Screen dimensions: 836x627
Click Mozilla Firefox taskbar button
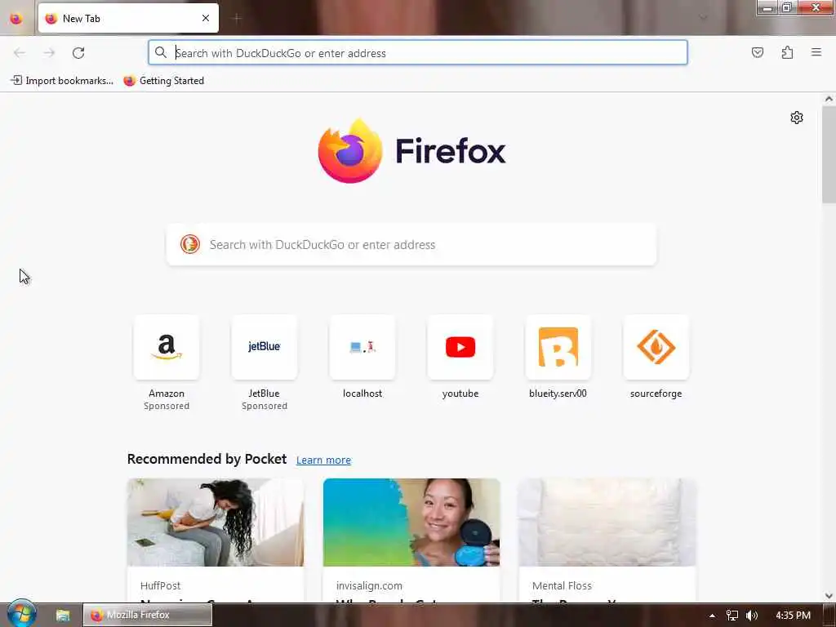[x=148, y=615]
